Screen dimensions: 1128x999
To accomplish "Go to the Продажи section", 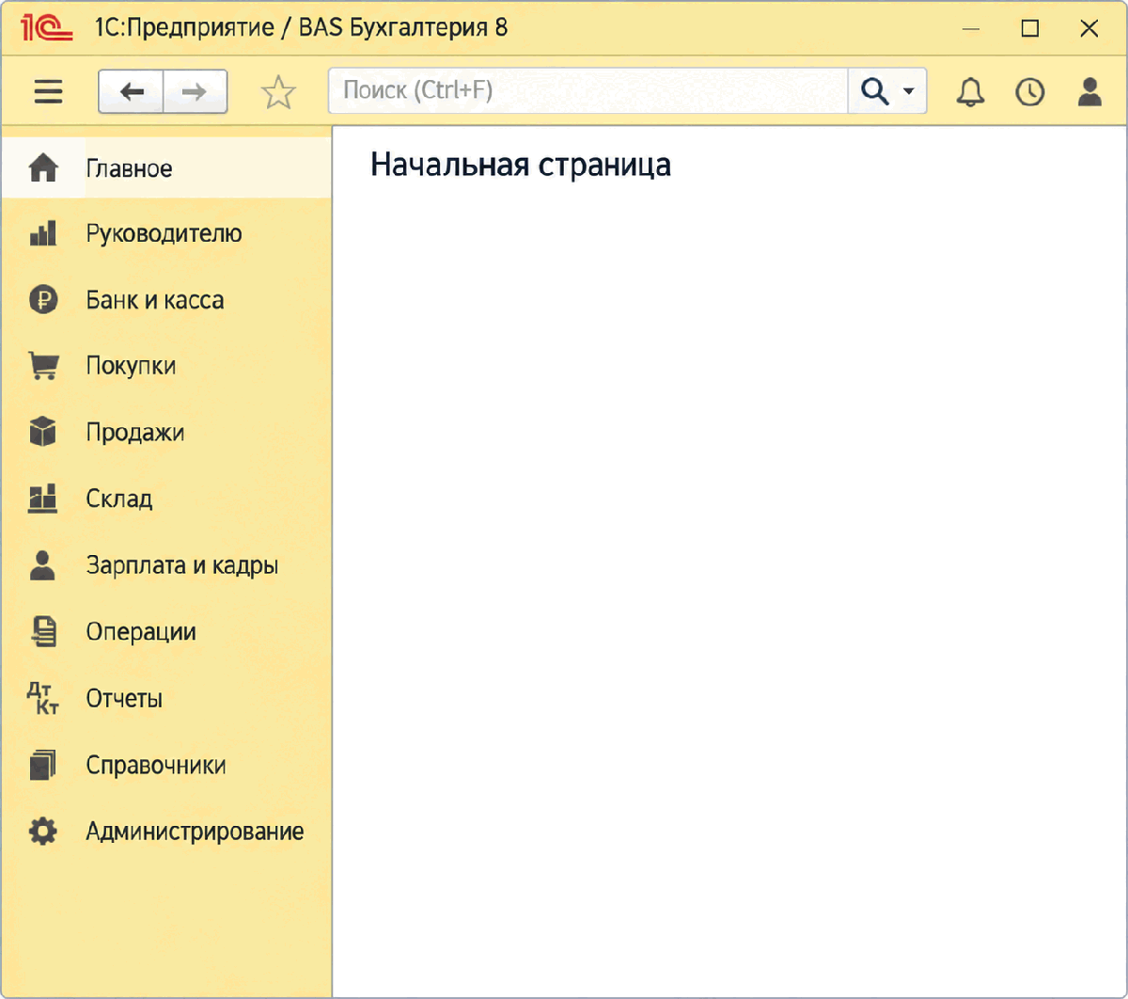I will [x=166, y=433].
